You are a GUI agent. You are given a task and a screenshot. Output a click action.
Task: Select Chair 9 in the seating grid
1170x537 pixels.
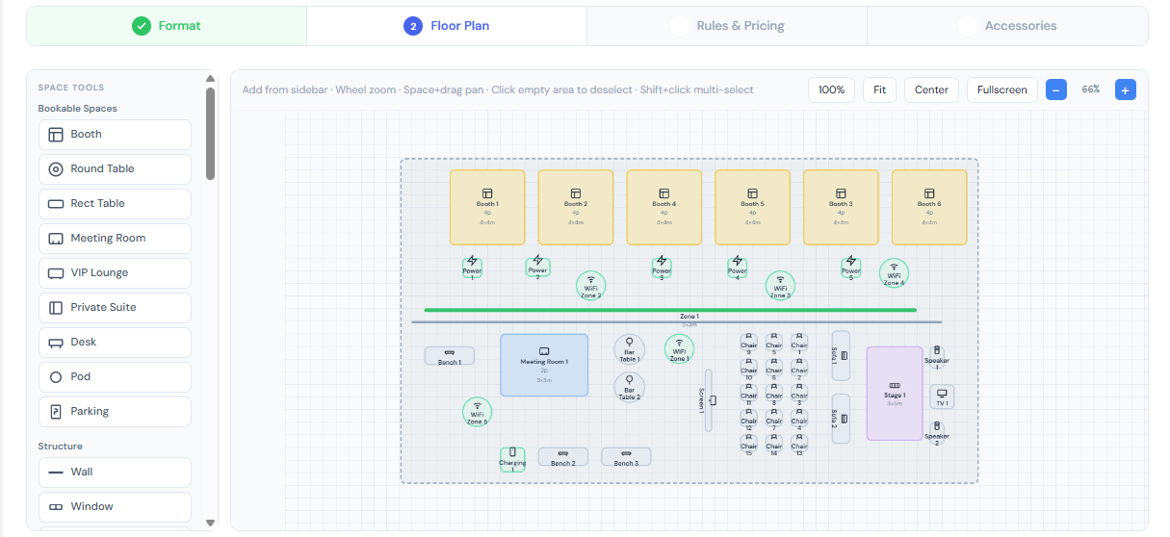point(748,343)
